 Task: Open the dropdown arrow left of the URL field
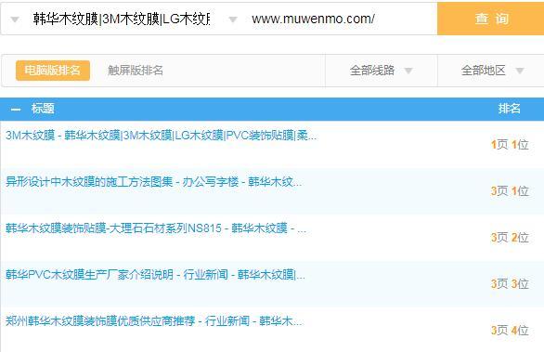pos(233,20)
